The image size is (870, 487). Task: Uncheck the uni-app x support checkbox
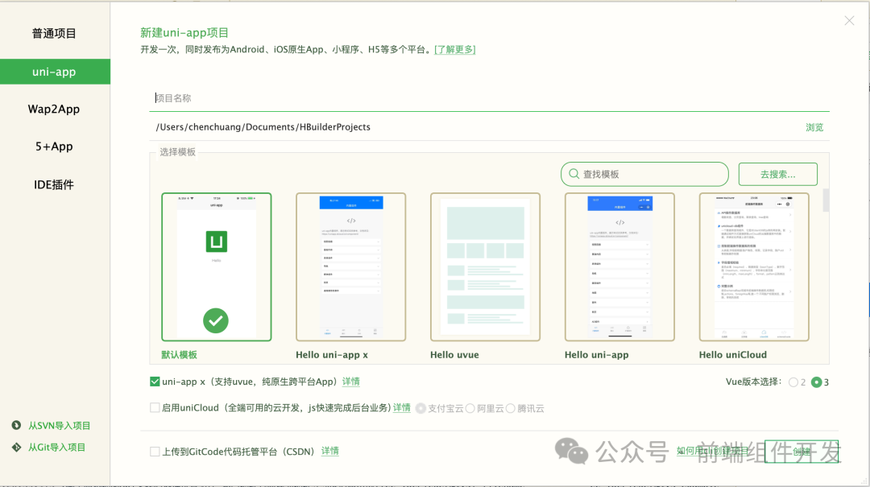[155, 382]
